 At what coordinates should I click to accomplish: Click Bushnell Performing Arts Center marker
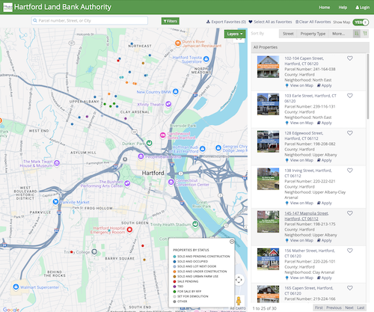pyautogui.click(x=127, y=183)
